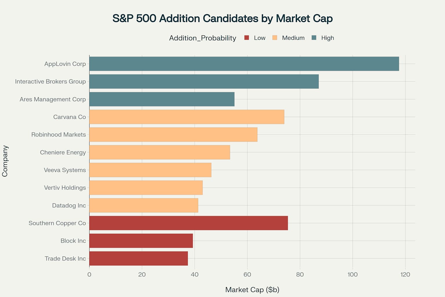Click the Robinhood Markets bar
Viewport: 445px width, 297px height.
[173, 135]
